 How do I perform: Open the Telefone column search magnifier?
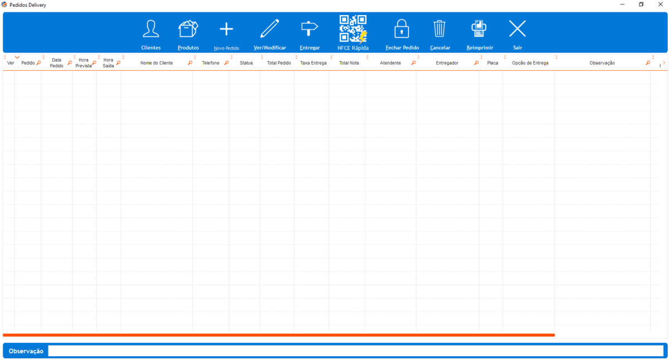click(227, 63)
